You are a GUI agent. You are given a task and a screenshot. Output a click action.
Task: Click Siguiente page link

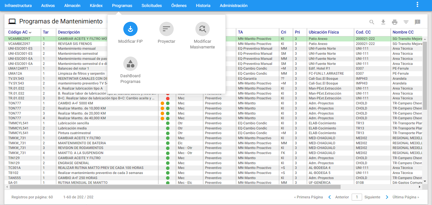tap(372, 197)
